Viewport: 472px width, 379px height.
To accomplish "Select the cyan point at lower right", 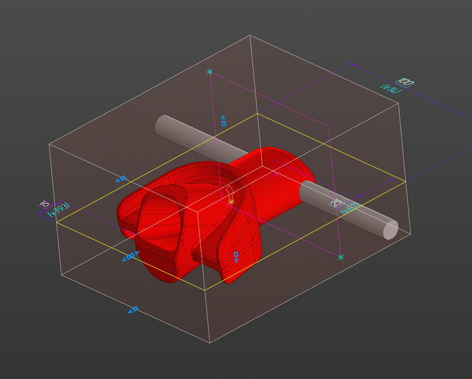I will click(x=341, y=257).
